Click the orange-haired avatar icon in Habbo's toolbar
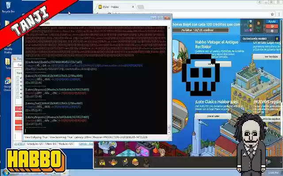This screenshot has height=176, width=283. 135,162
